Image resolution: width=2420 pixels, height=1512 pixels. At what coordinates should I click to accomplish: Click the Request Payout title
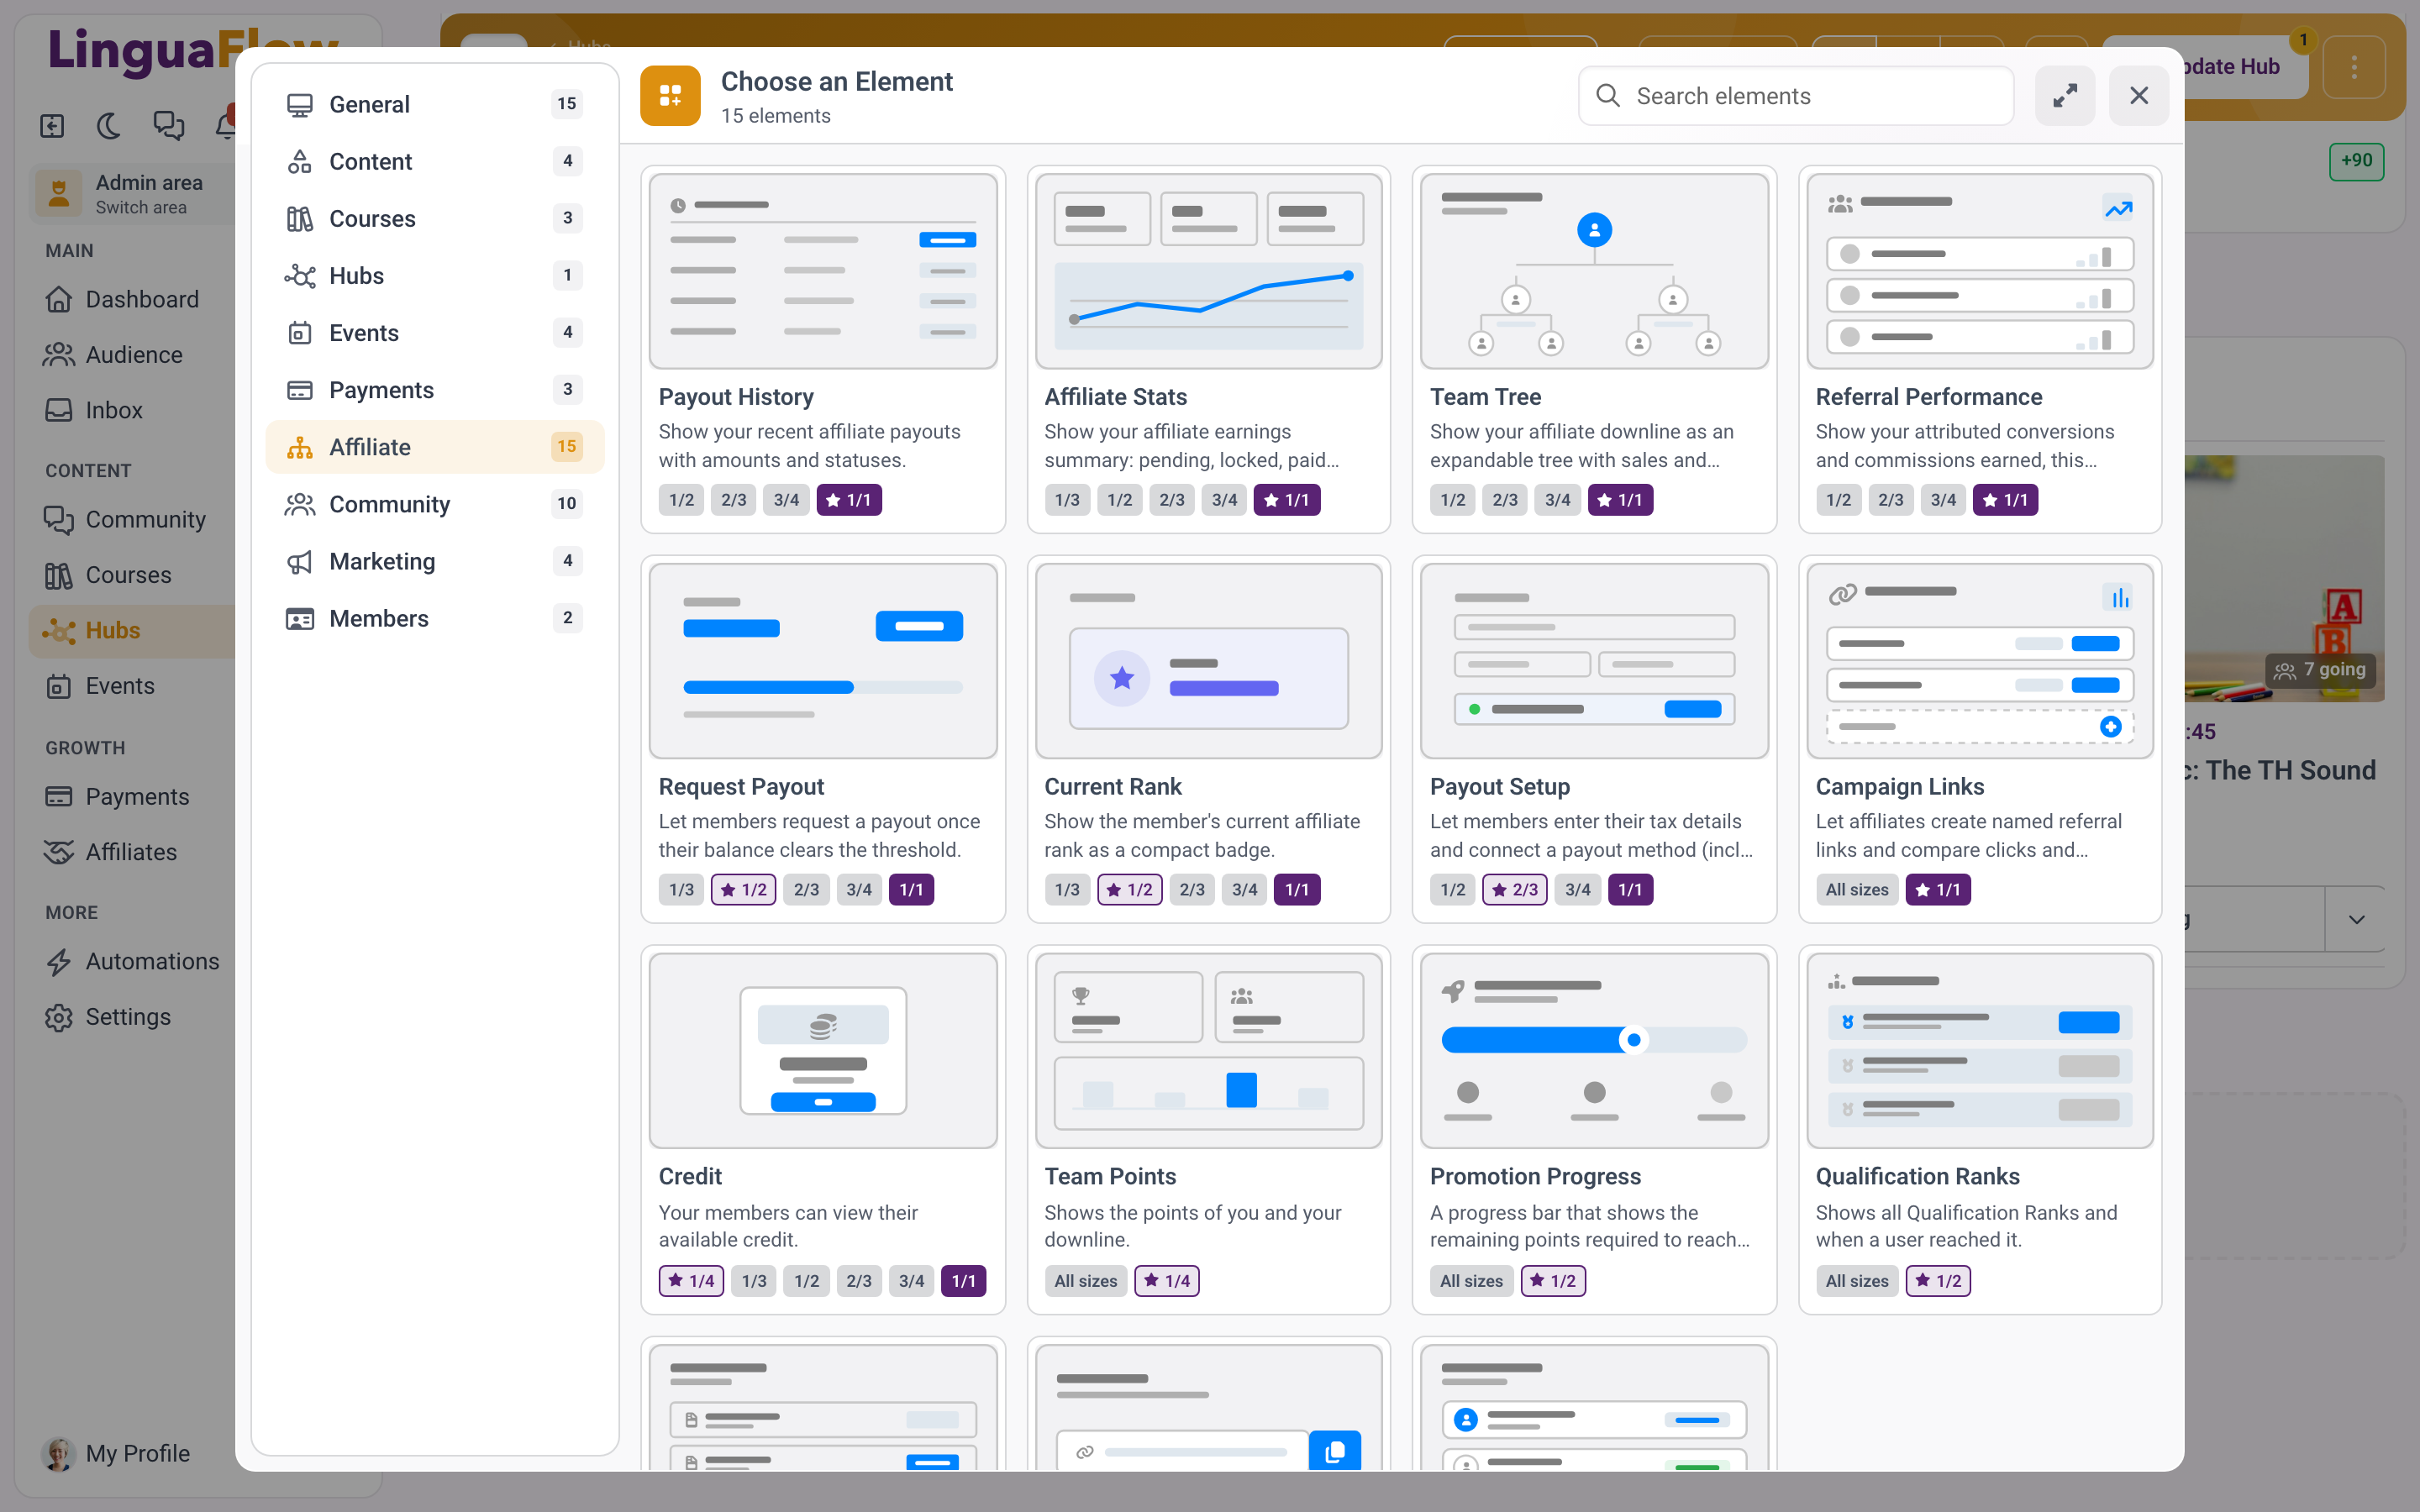point(741,787)
